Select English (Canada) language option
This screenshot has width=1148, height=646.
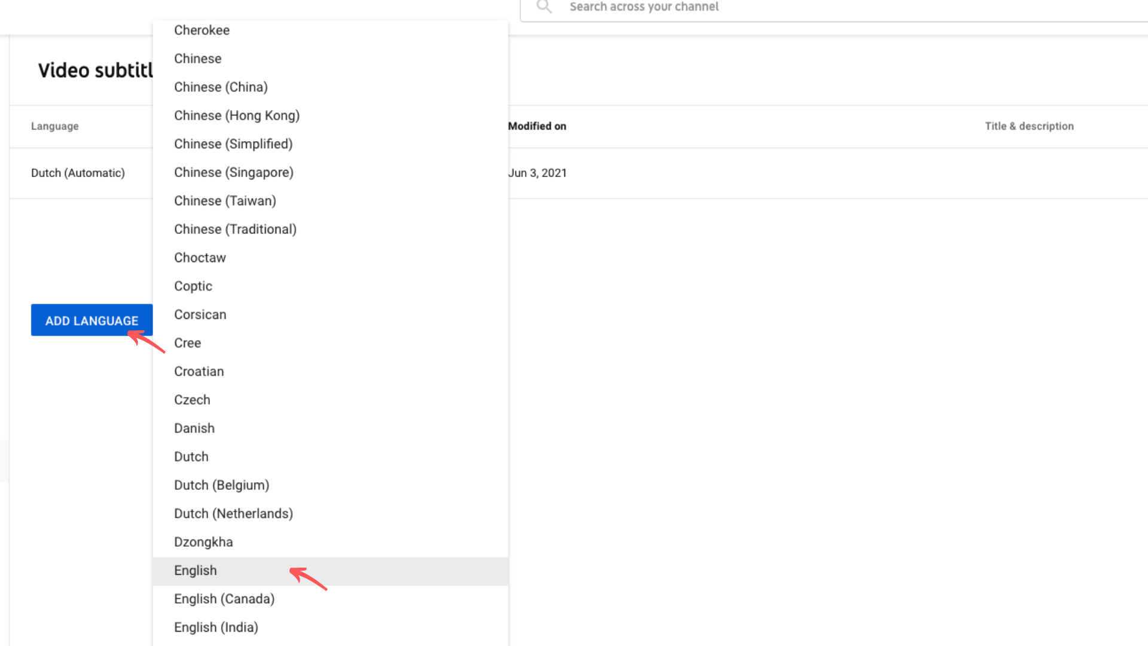[x=224, y=599]
